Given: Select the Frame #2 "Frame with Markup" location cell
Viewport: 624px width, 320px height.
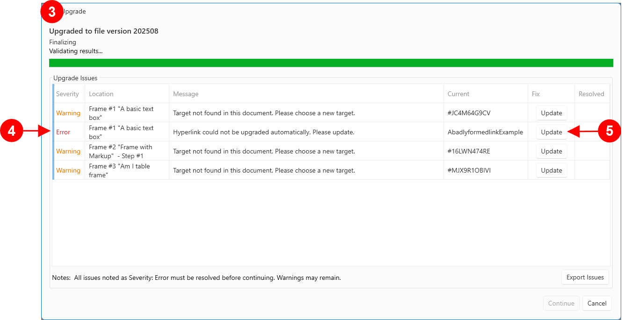Looking at the screenshot, I should (121, 151).
